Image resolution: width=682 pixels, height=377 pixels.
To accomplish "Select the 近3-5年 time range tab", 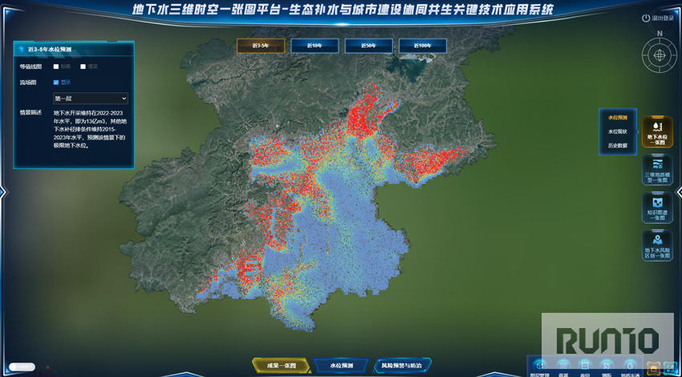I will (261, 46).
